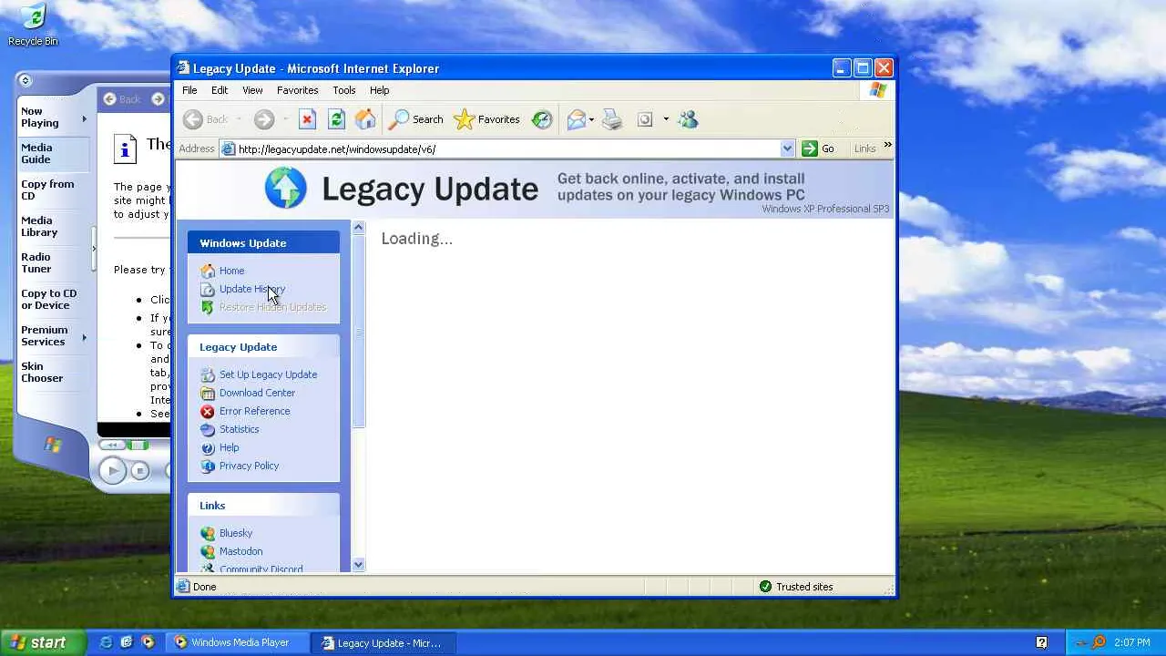
Task: Click the help question mark tray icon
Action: tap(1042, 642)
